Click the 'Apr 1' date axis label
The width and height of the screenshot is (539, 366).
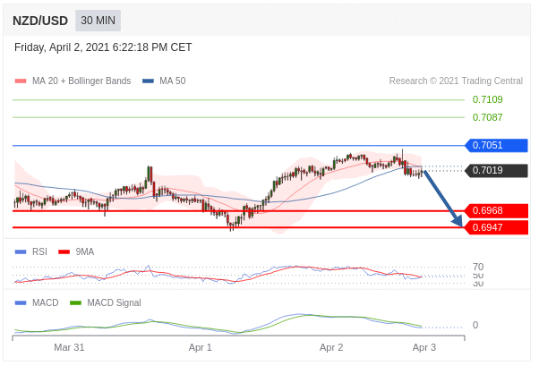pos(201,347)
